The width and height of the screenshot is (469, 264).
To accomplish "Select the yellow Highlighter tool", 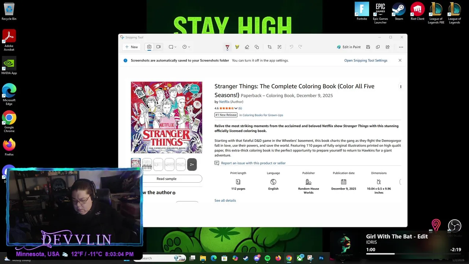I will point(237,47).
